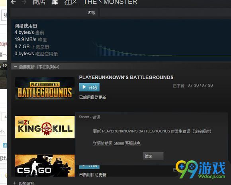231x185 pixels.
Task: Open 详情请参见 Steam 客服站点 link
Action: [x=117, y=143]
